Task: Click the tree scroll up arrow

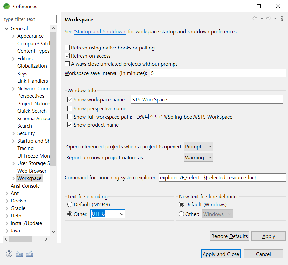Action: coord(53,28)
